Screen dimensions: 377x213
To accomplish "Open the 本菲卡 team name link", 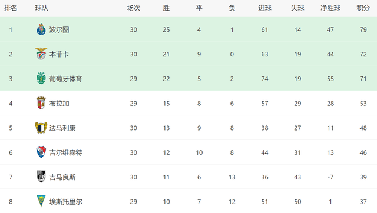I will click(59, 54).
